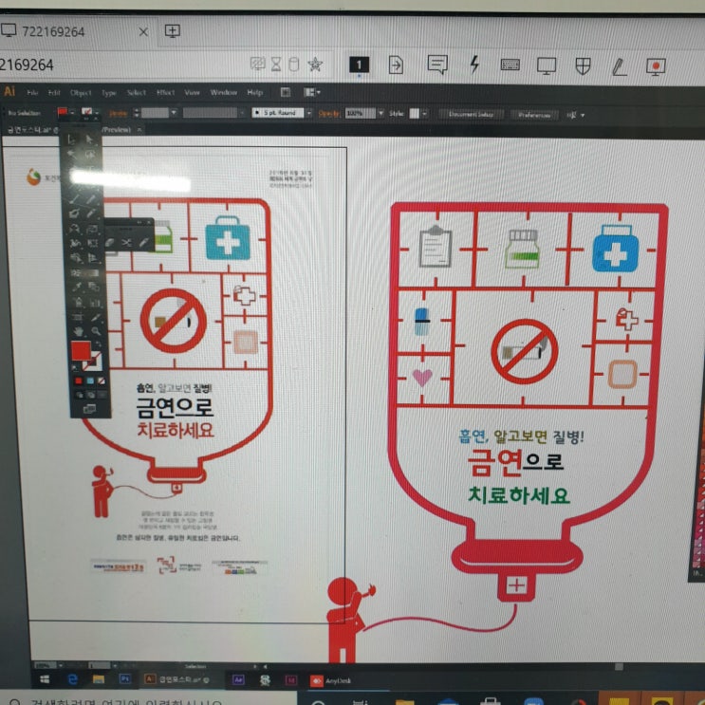Close the document tab with Preview
Image resolution: width=705 pixels, height=705 pixels.
[139, 129]
